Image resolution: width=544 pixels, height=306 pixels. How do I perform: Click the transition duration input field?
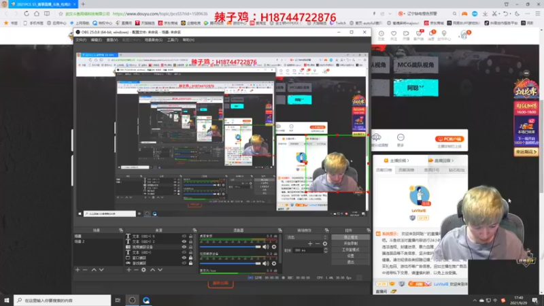coord(308,250)
